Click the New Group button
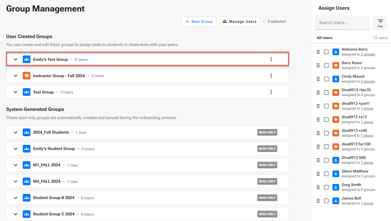The height and width of the screenshot is (221, 391). click(199, 21)
